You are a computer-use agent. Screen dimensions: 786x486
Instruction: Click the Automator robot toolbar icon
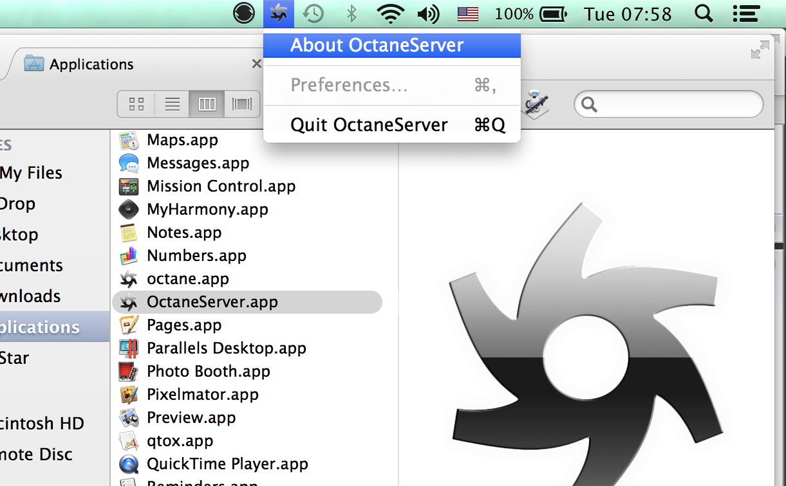[534, 103]
